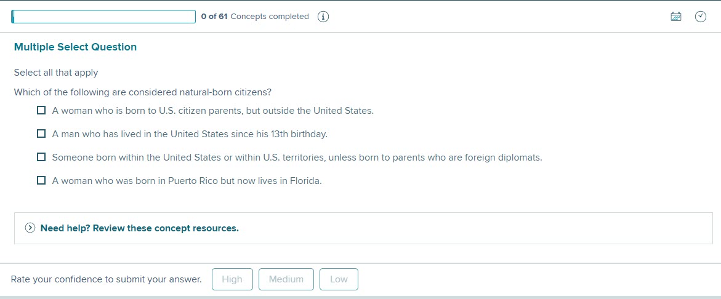
Task: Select the Low confidence button
Action: pos(339,279)
